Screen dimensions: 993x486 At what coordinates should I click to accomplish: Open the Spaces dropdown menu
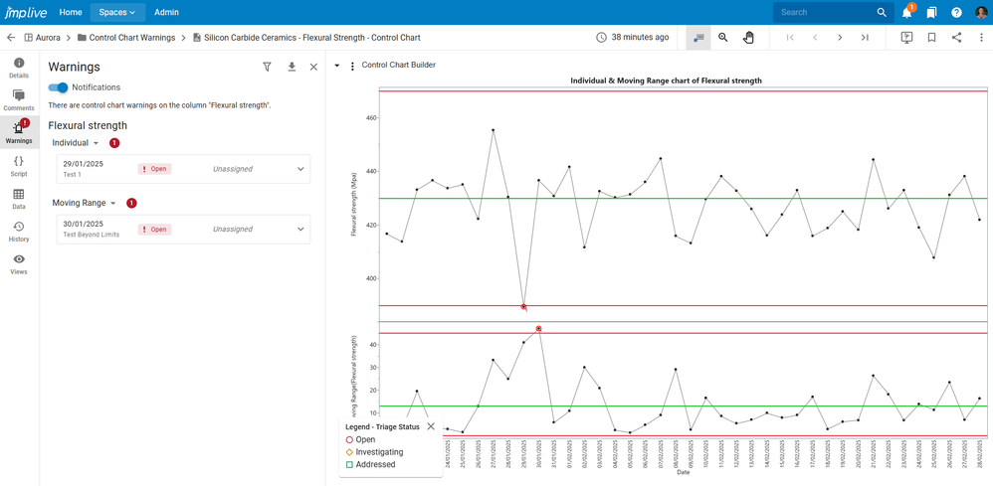(x=116, y=12)
